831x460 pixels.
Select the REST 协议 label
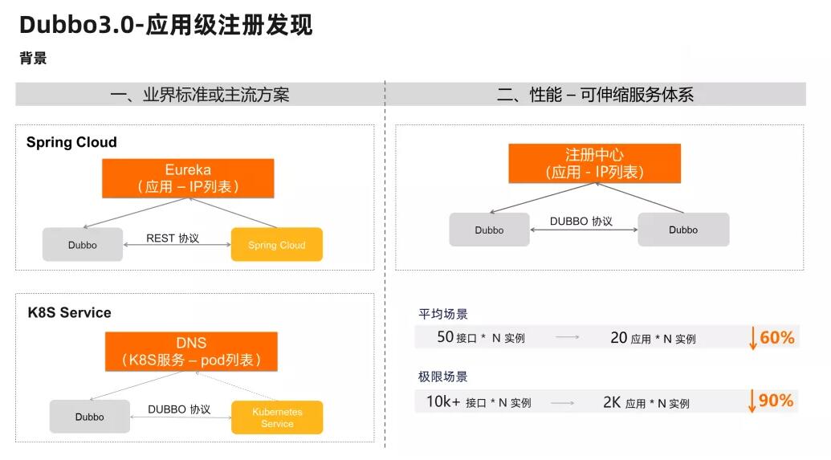pos(173,238)
